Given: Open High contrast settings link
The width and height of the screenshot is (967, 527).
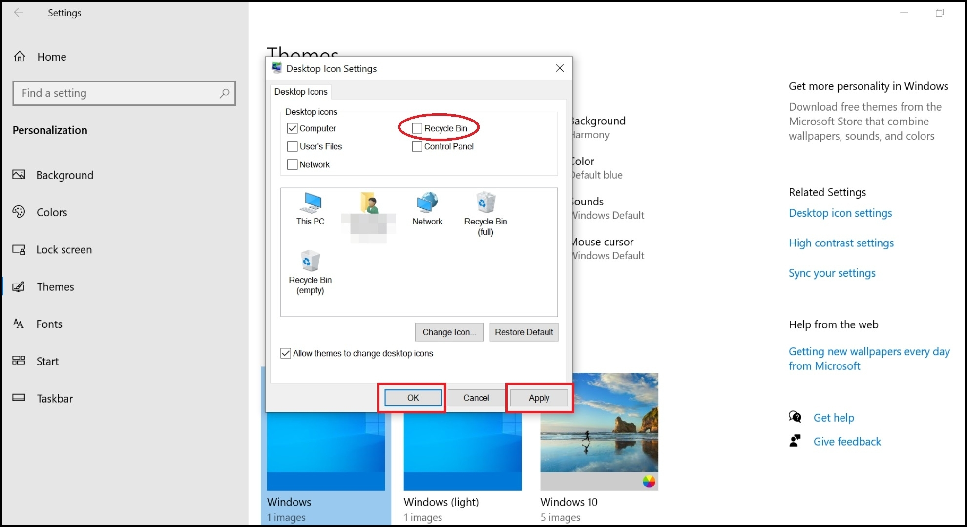Looking at the screenshot, I should [841, 243].
